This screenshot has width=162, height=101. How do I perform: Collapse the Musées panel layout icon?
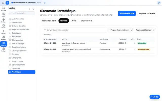[33, 9]
